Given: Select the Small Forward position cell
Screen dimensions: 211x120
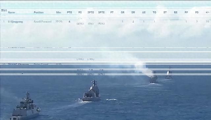Looking at the screenshot, I should pyautogui.click(x=43, y=21).
